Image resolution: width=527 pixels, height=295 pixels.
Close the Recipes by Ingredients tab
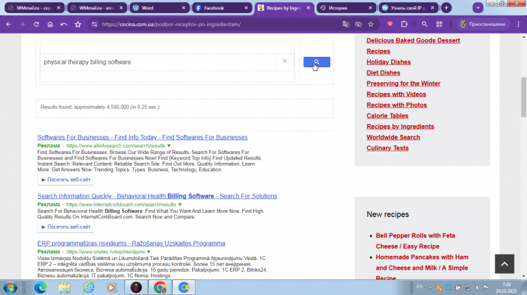point(308,8)
